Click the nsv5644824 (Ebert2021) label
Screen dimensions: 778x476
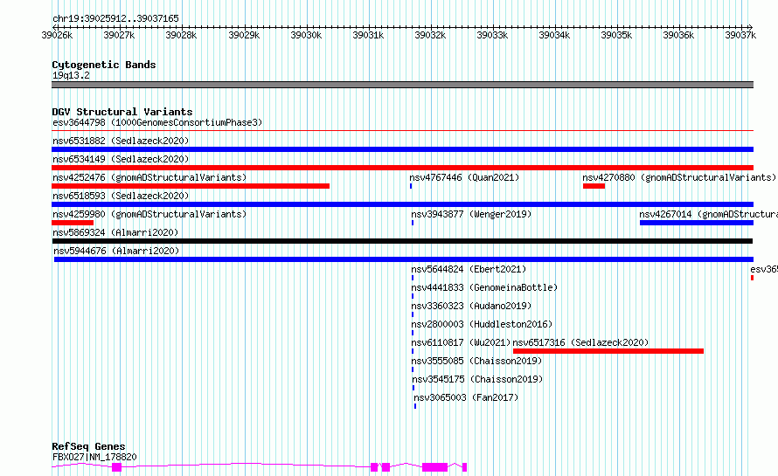(x=469, y=269)
